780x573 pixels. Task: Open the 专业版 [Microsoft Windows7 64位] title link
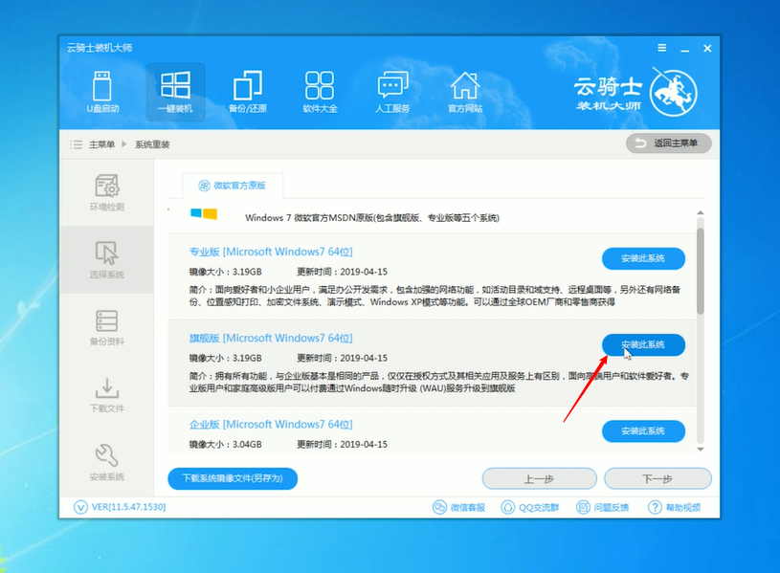[271, 252]
